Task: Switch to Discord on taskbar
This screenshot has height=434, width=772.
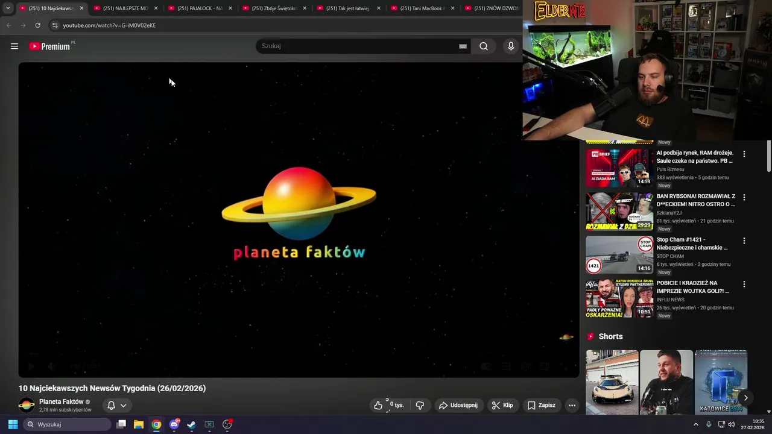Action: click(x=174, y=424)
